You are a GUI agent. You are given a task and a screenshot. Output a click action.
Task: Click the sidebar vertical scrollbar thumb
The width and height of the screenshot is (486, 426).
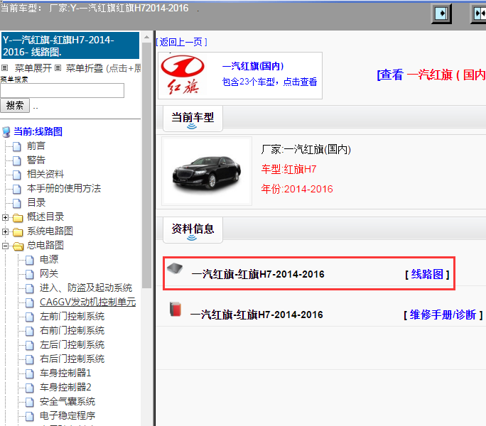click(146, 165)
